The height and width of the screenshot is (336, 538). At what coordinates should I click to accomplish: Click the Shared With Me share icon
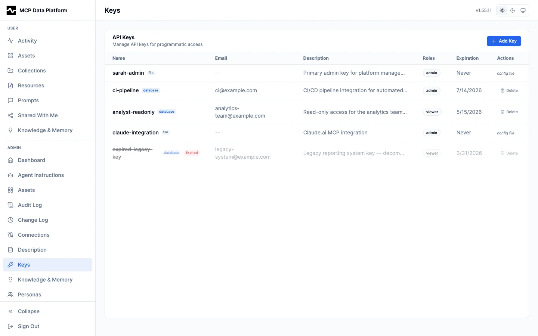[10, 115]
